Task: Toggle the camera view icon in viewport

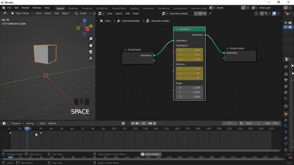Action: coord(91,52)
